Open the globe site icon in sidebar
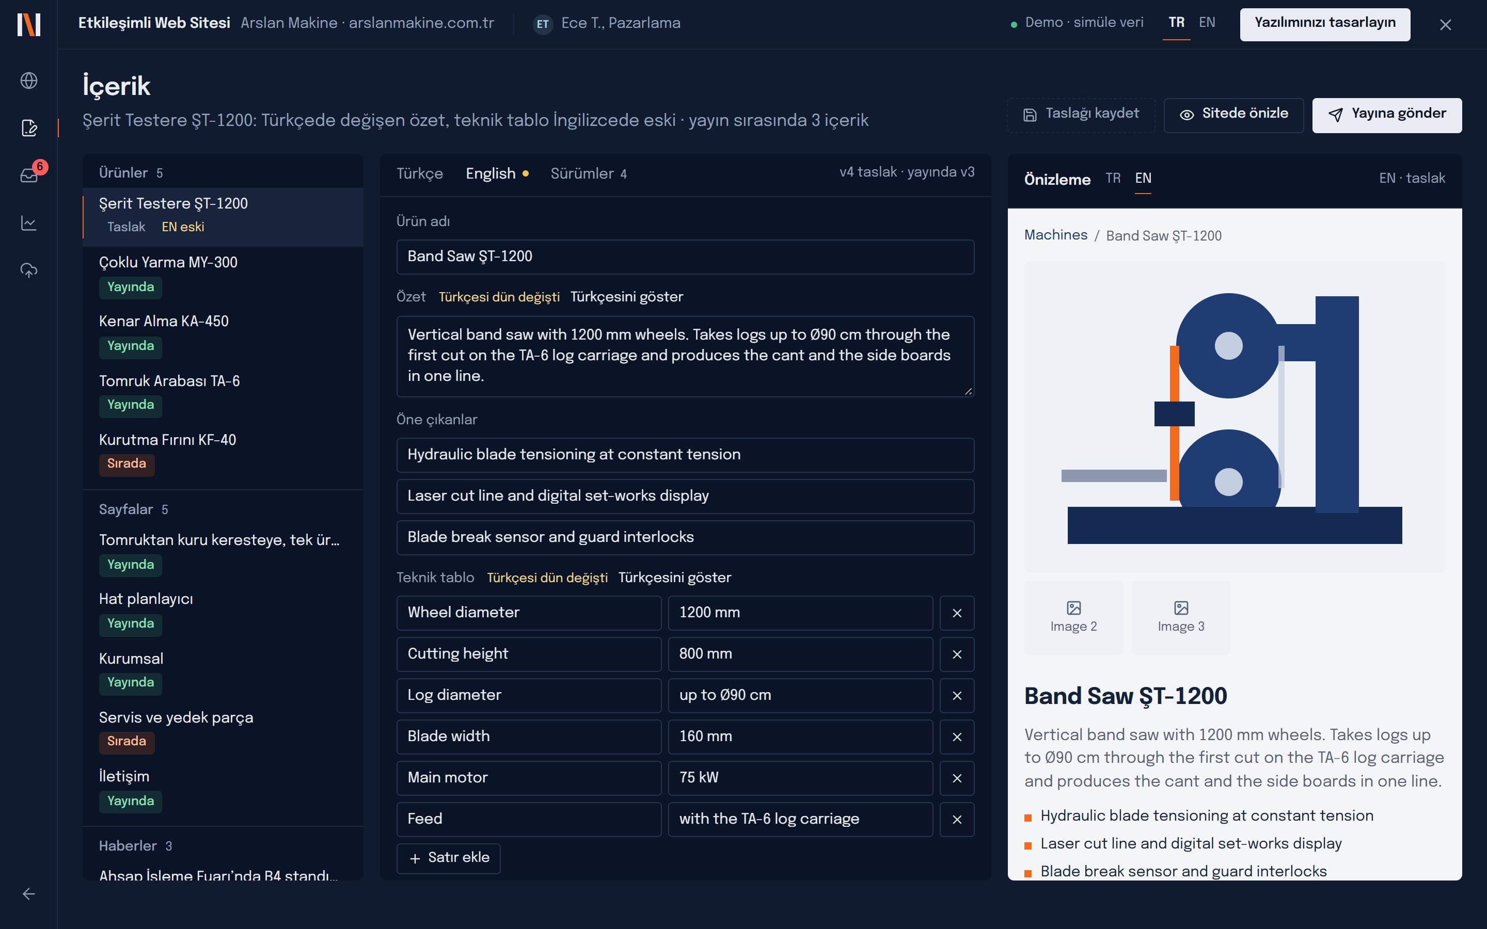The image size is (1487, 929). click(29, 81)
